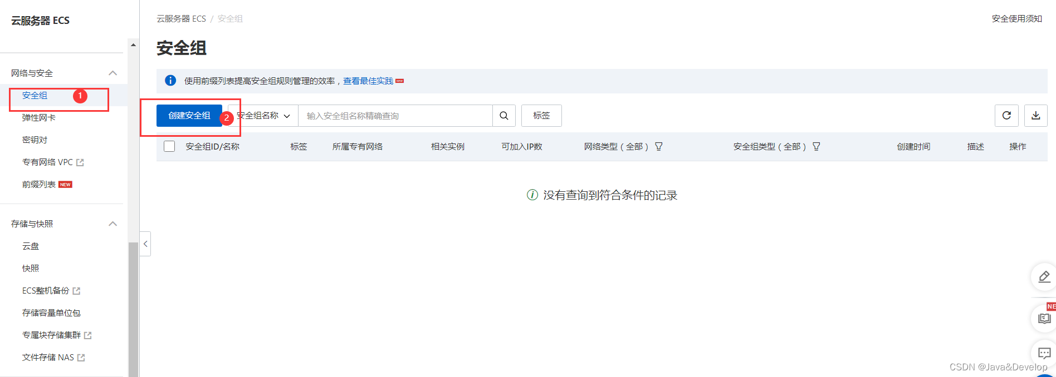
Task: Open the security group type filter funnel
Action: (817, 147)
